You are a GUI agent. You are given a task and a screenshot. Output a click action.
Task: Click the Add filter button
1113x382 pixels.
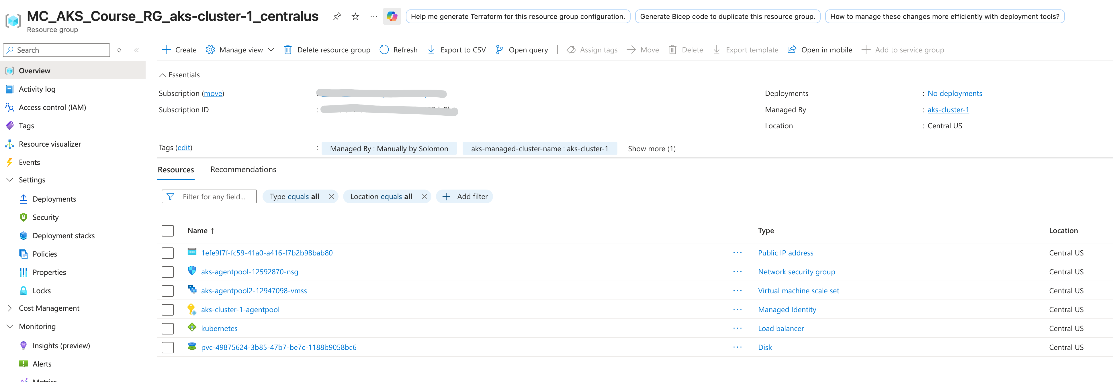pos(464,197)
